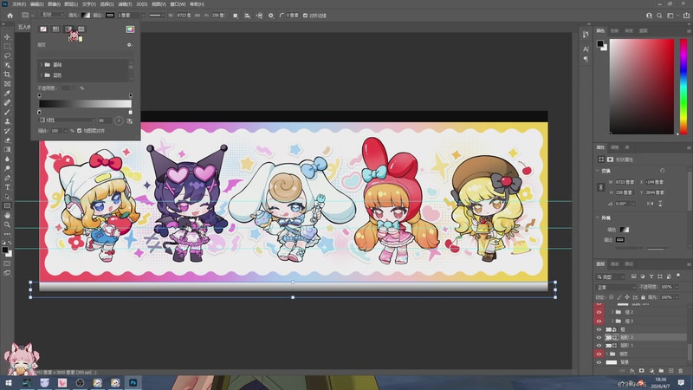This screenshot has width=693, height=390.
Task: Click width W field in Properties panel
Action: tap(625, 182)
